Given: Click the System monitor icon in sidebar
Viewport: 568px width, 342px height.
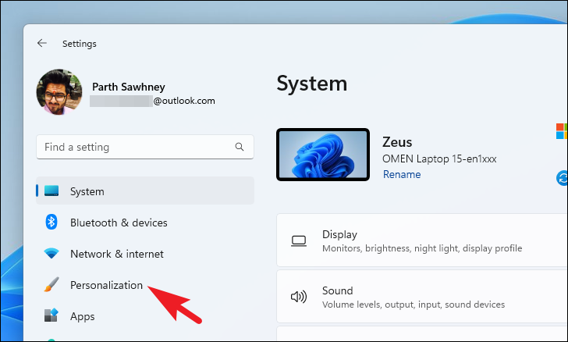Looking at the screenshot, I should [x=51, y=191].
